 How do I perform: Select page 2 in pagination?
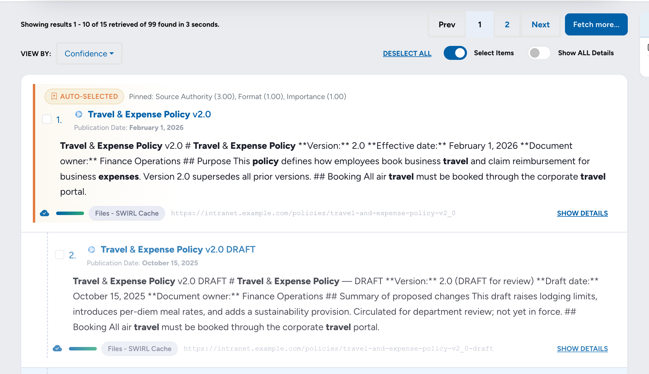(507, 24)
